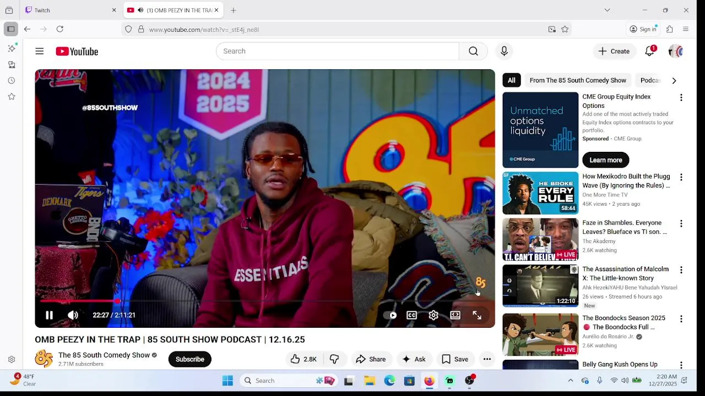Open the Faze in Shambles live thumbnail
Viewport: 705px width, 396px height.
click(540, 240)
